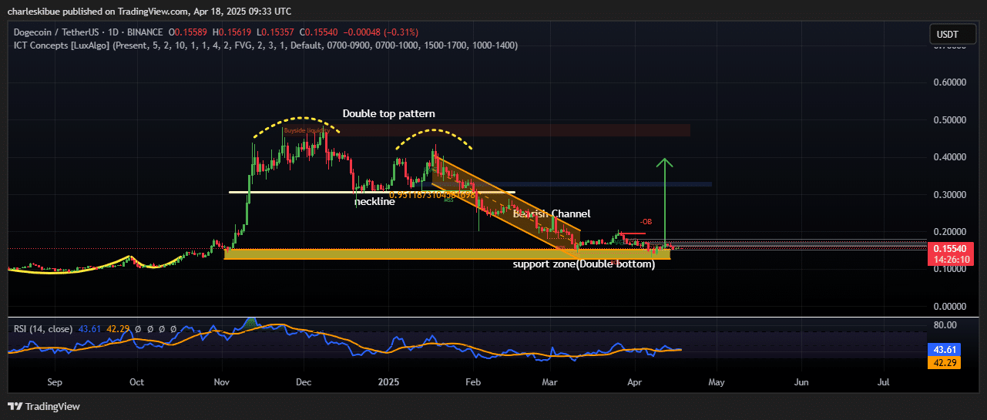Select the red -OB order block marker
The height and width of the screenshot is (420, 987).
[x=646, y=222]
